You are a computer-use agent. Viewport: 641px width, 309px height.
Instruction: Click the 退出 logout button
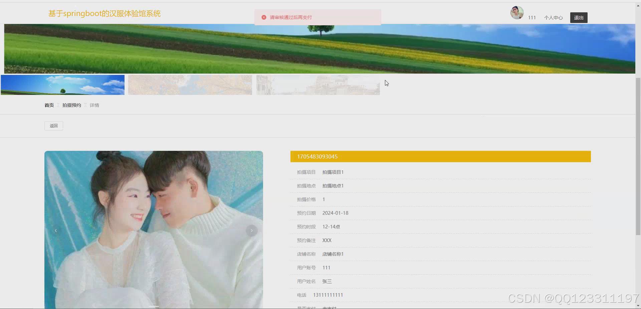point(579,17)
